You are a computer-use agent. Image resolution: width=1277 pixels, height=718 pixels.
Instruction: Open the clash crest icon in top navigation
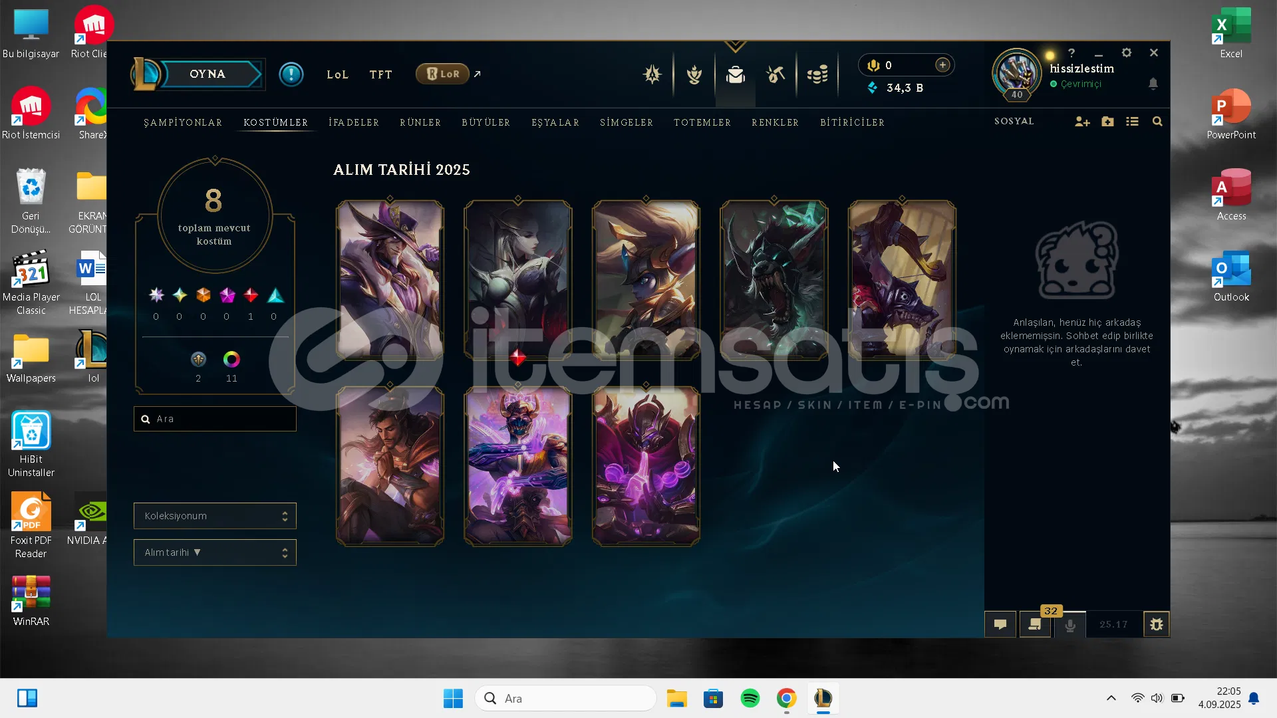pyautogui.click(x=652, y=74)
